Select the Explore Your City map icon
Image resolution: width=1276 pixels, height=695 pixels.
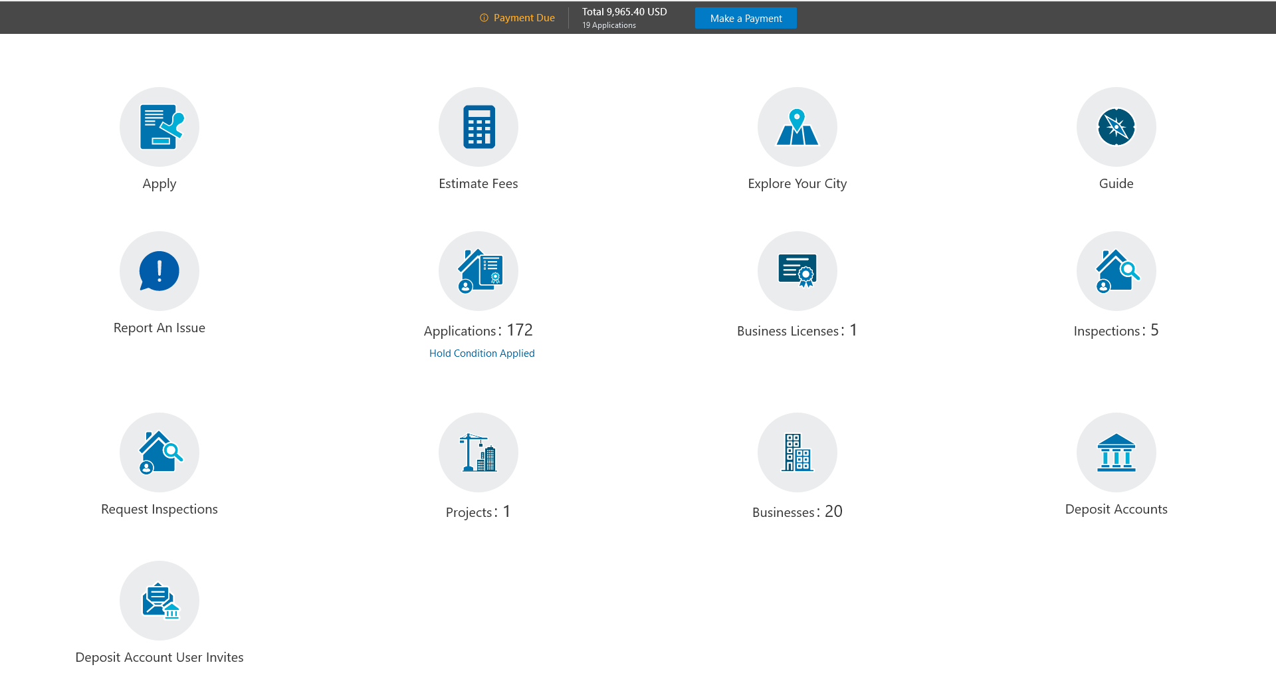tap(797, 127)
